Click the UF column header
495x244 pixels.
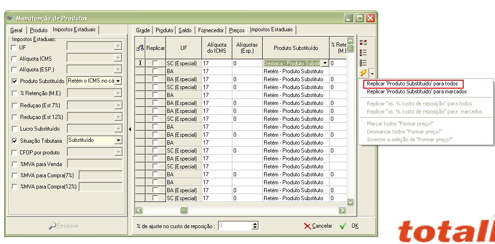click(x=184, y=48)
